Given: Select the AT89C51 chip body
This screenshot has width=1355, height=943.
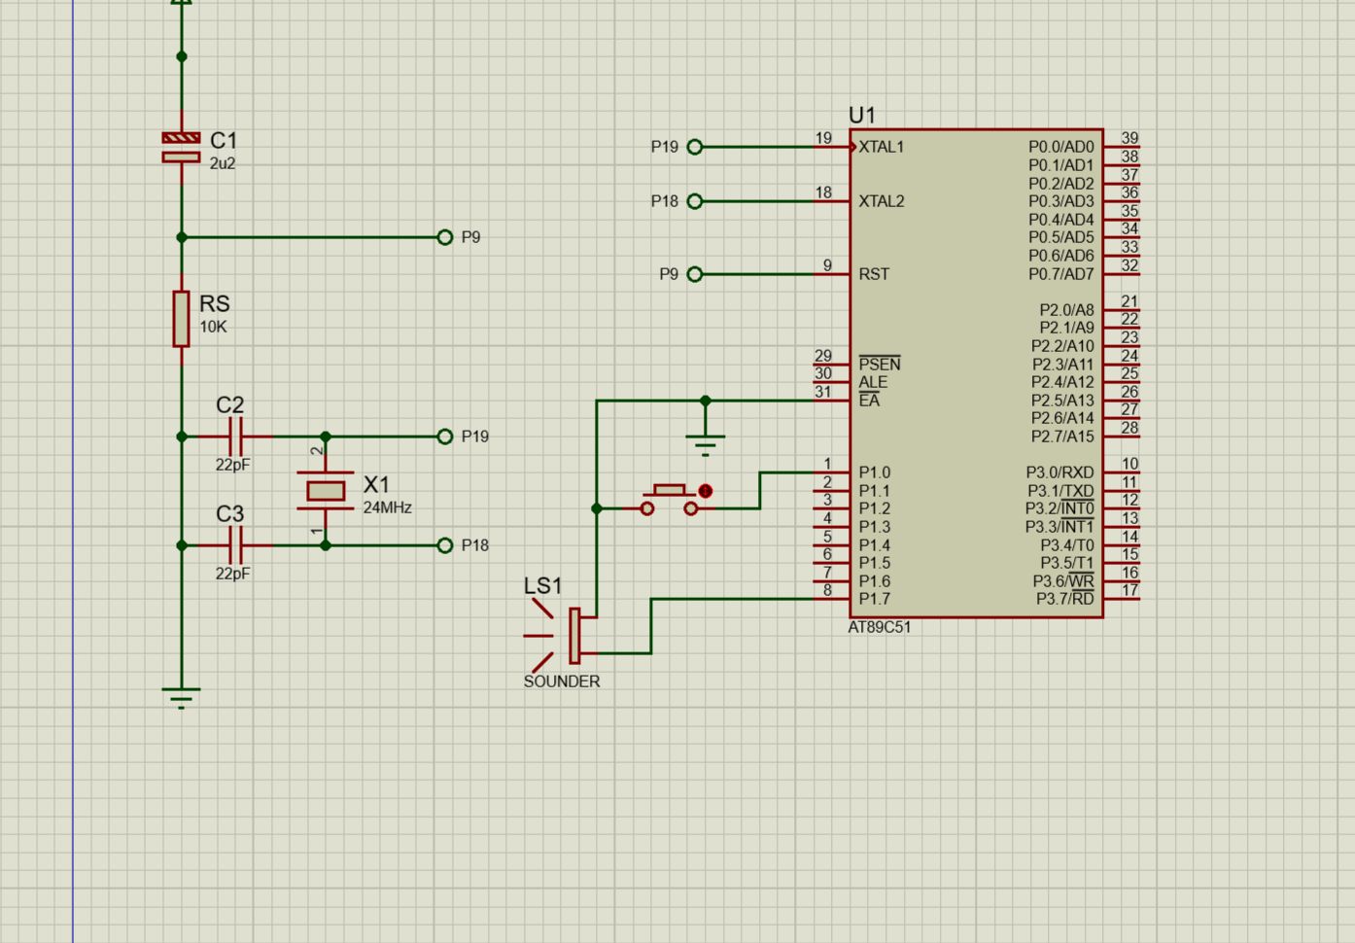Looking at the screenshot, I should click(976, 373).
